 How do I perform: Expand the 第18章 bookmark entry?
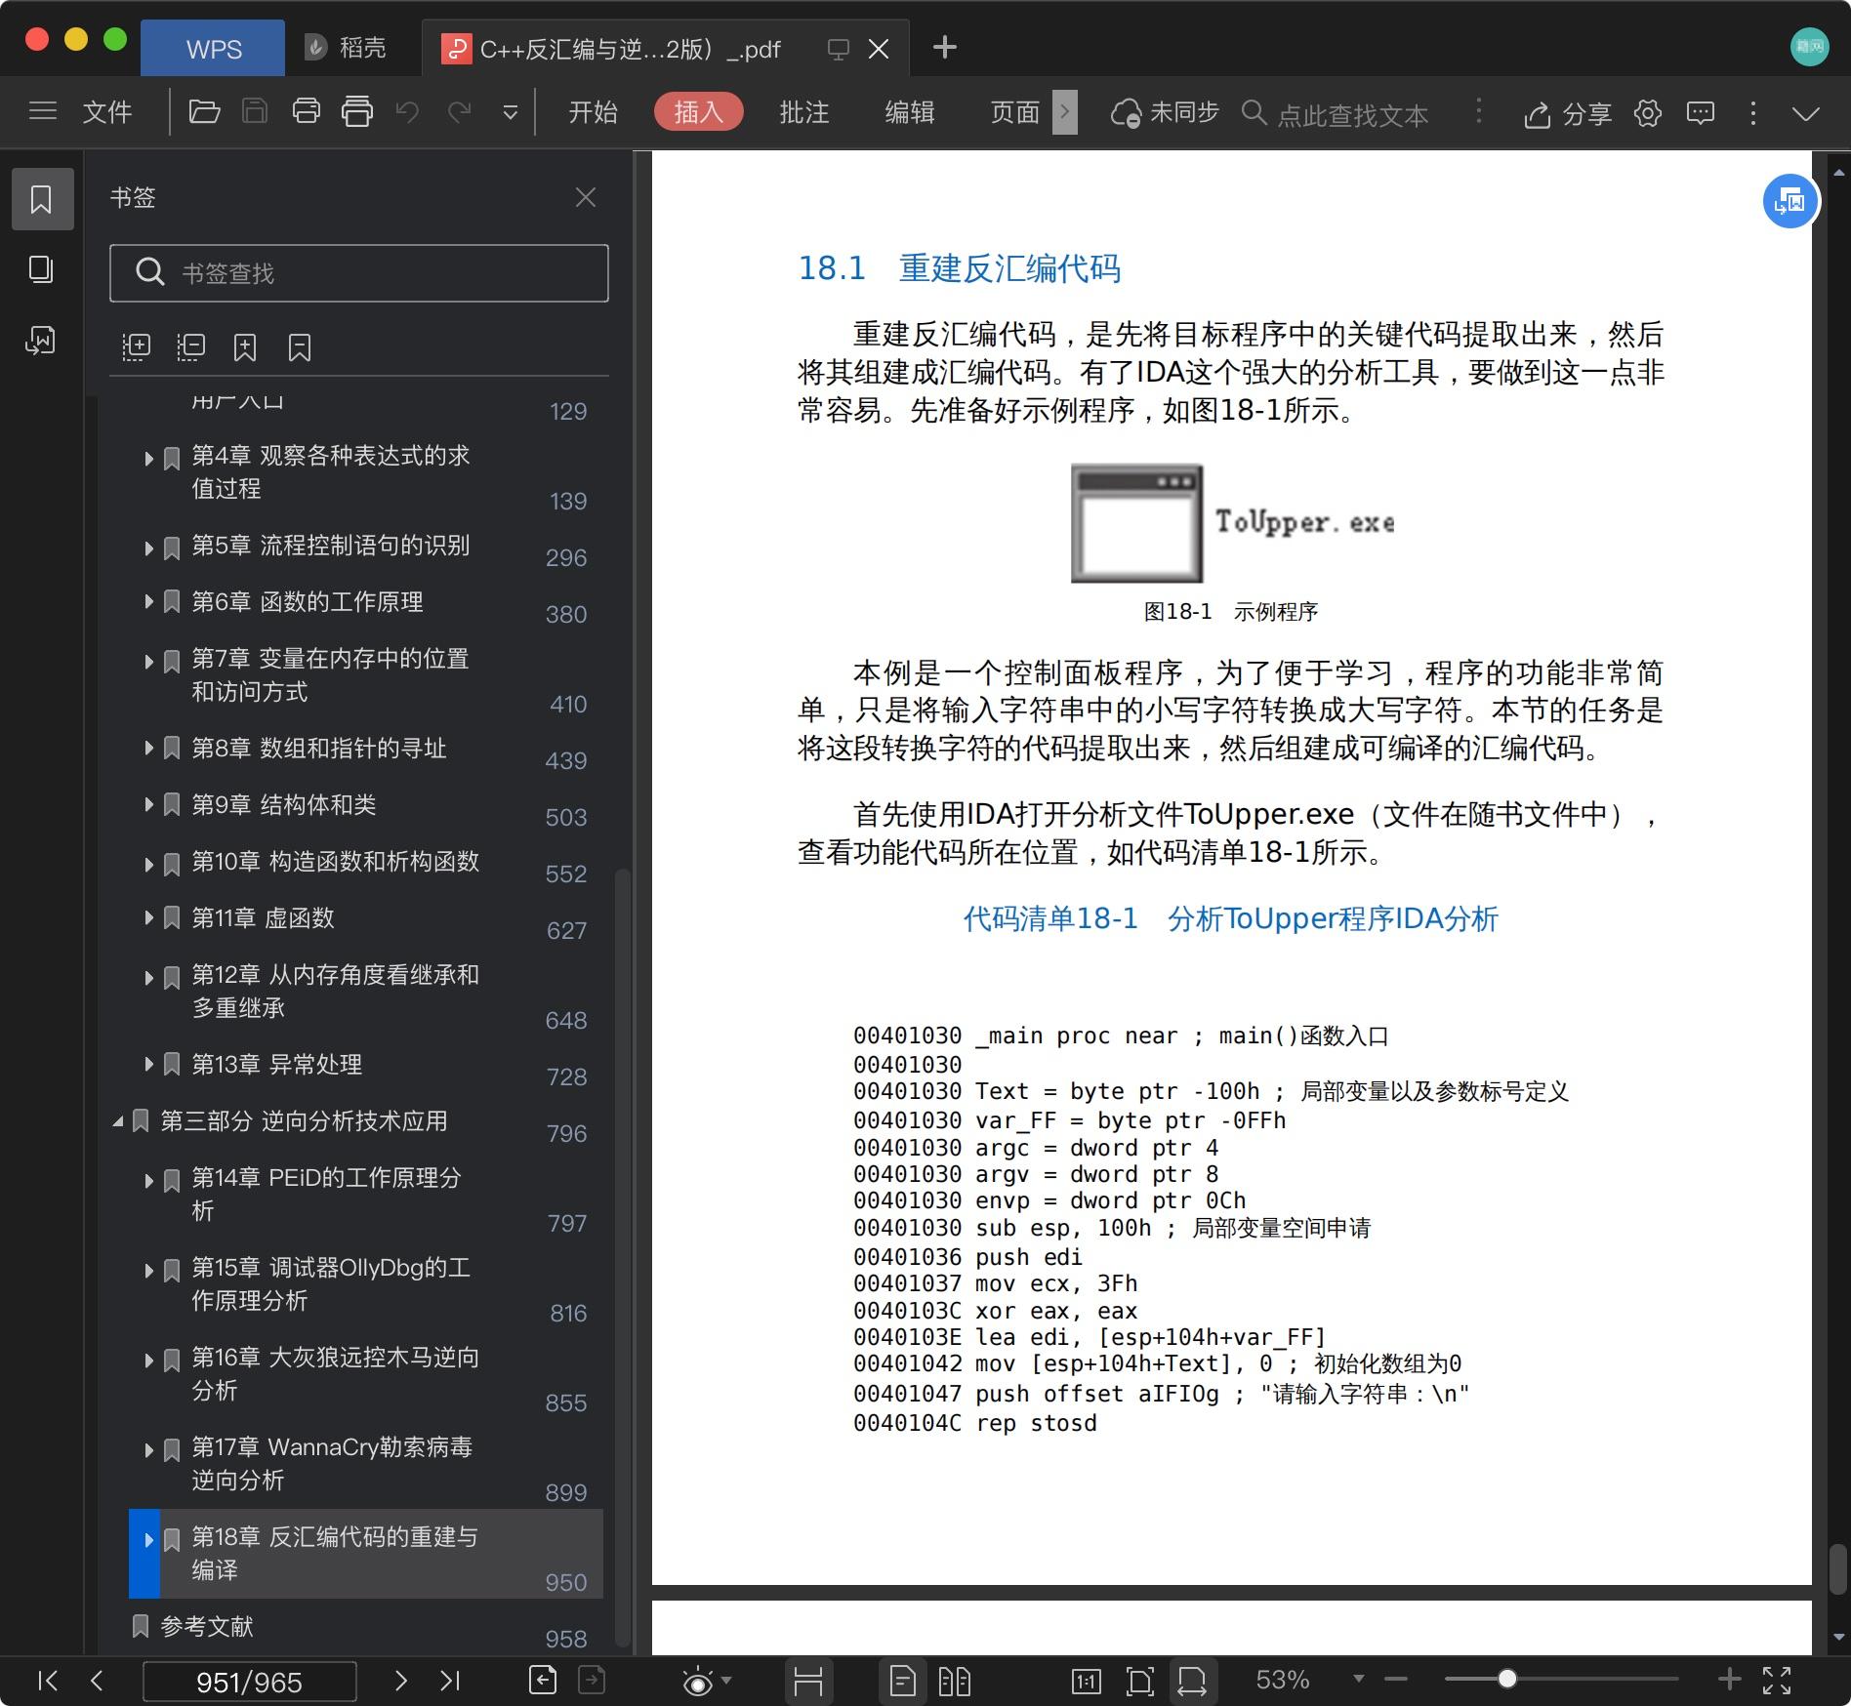pos(148,1540)
